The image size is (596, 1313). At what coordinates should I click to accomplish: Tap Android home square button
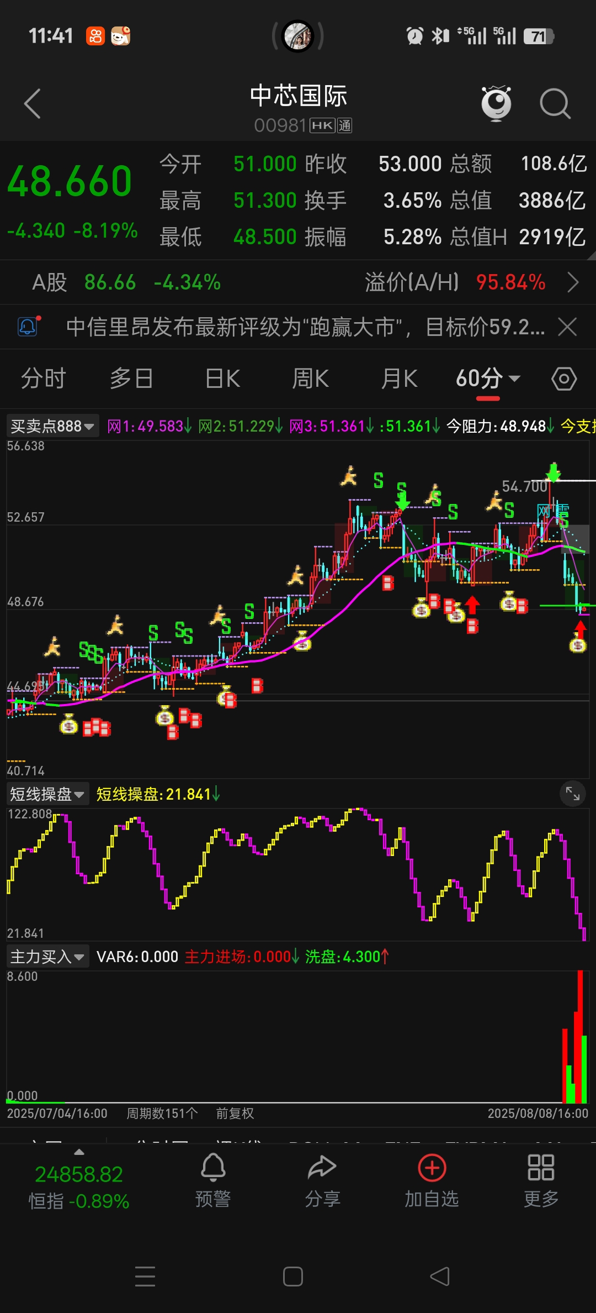[293, 1277]
